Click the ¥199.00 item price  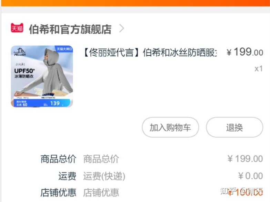click(x=245, y=52)
